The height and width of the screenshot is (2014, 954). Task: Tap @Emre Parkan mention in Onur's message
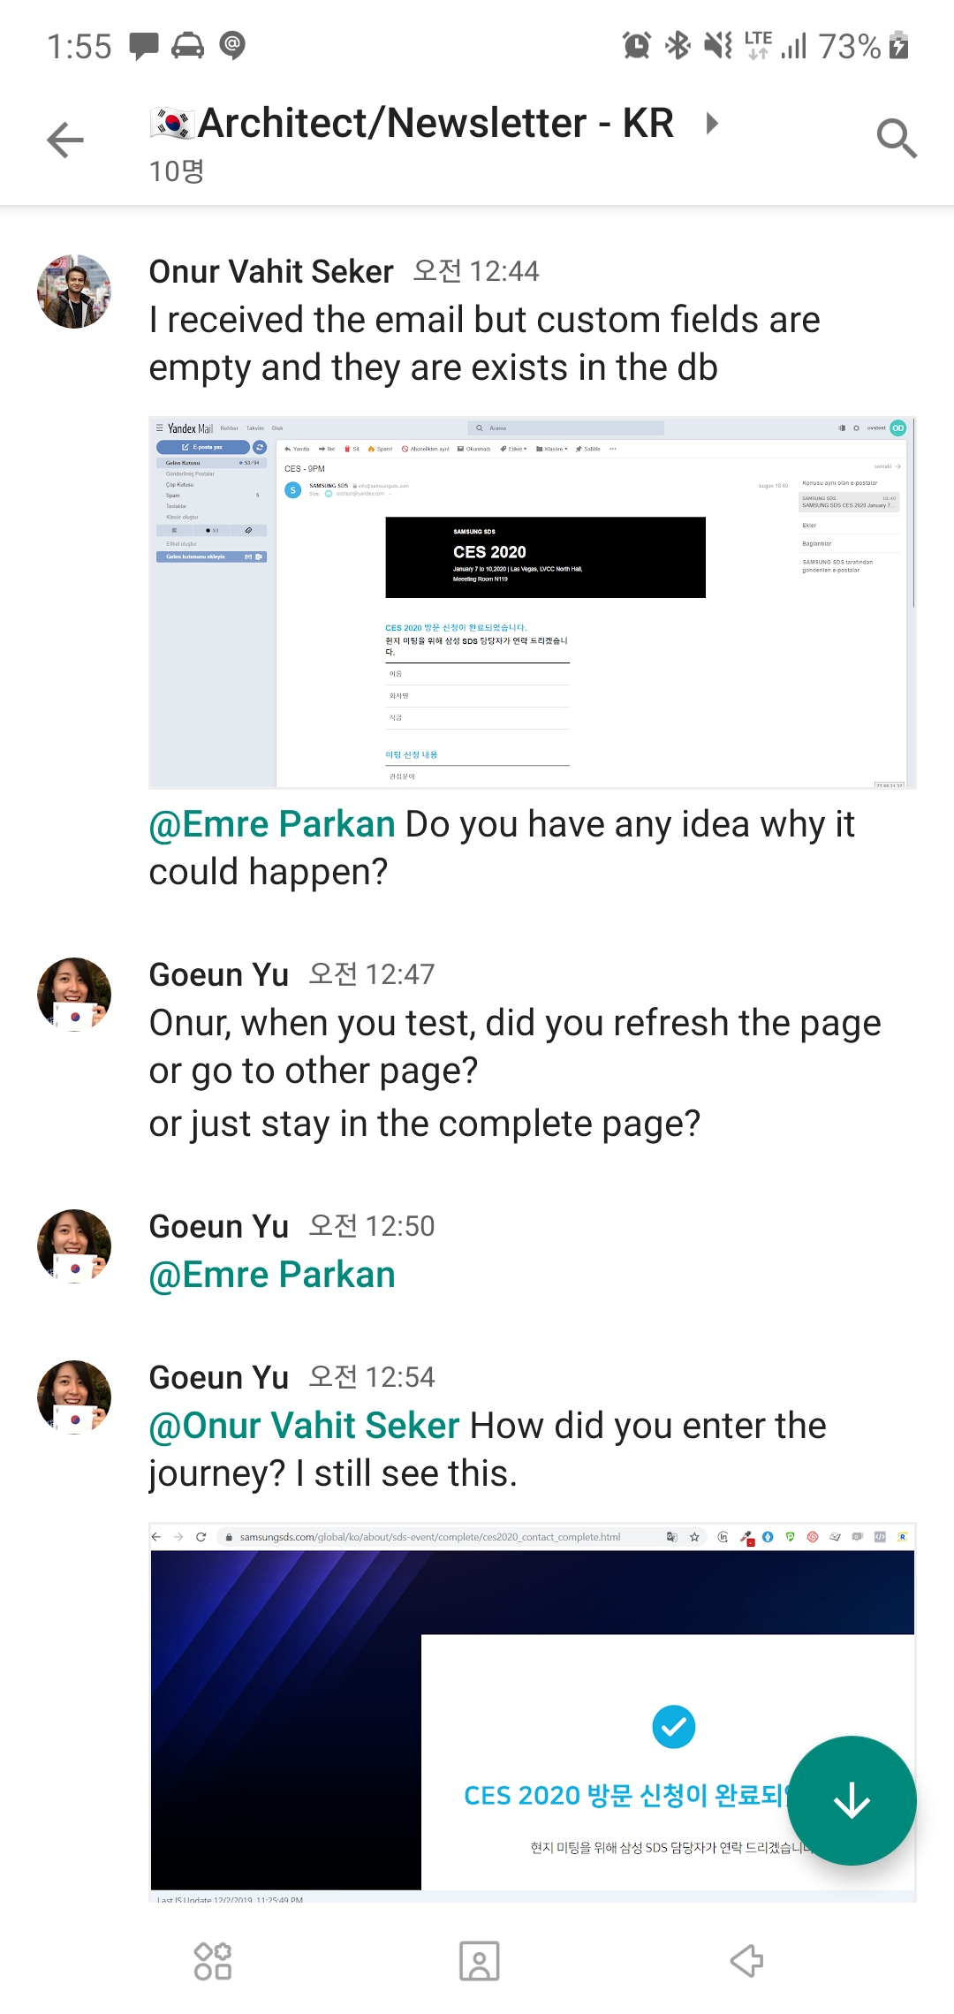coord(272,824)
